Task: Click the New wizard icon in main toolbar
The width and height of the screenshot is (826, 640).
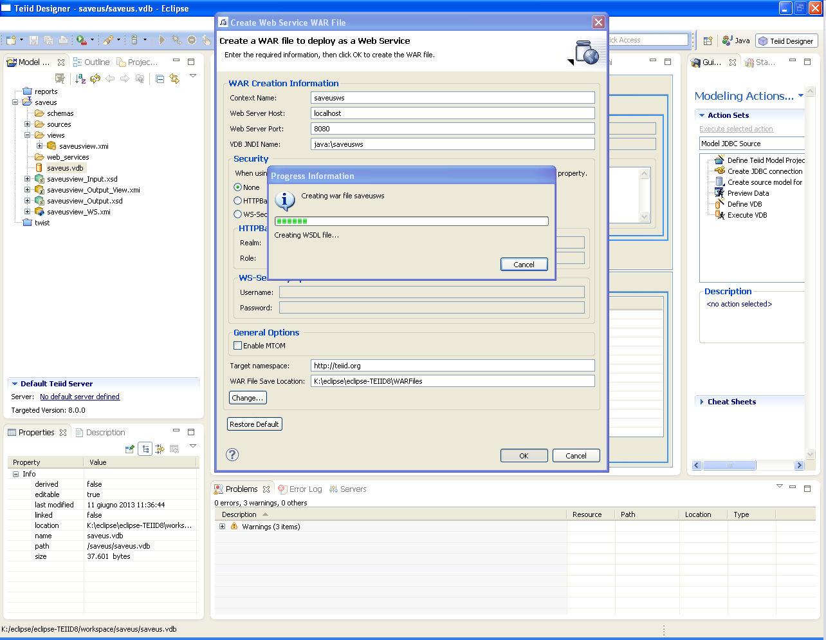Action: point(11,40)
